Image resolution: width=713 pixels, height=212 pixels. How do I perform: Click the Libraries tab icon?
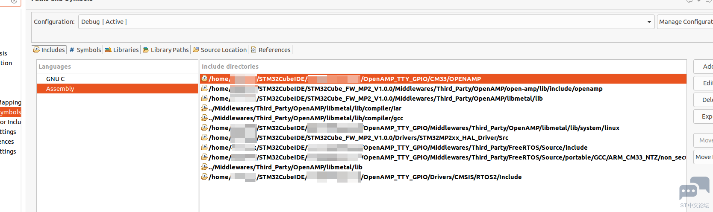108,50
